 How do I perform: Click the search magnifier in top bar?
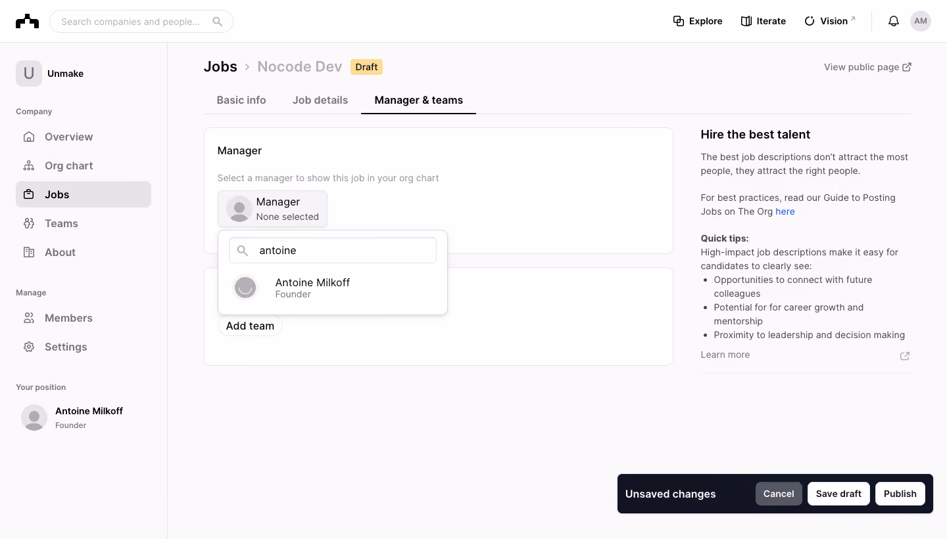pos(217,22)
